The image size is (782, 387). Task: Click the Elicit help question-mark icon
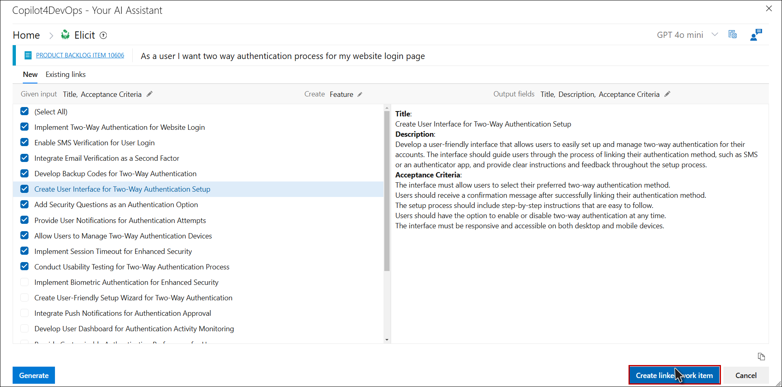point(103,35)
